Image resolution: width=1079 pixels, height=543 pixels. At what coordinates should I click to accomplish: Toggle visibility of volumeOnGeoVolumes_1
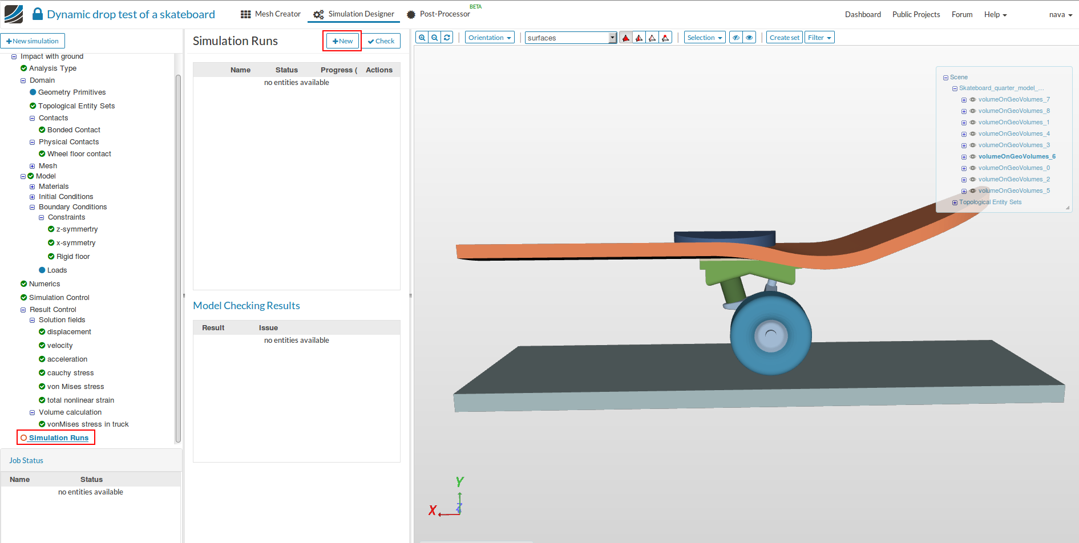point(973,122)
